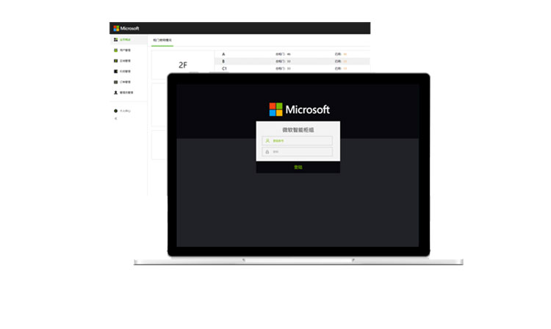Click the large Microsoft logo above the login box

click(300, 109)
